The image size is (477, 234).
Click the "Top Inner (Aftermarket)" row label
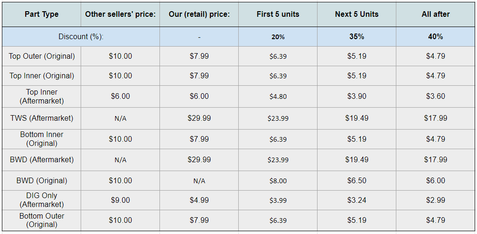pos(41,96)
